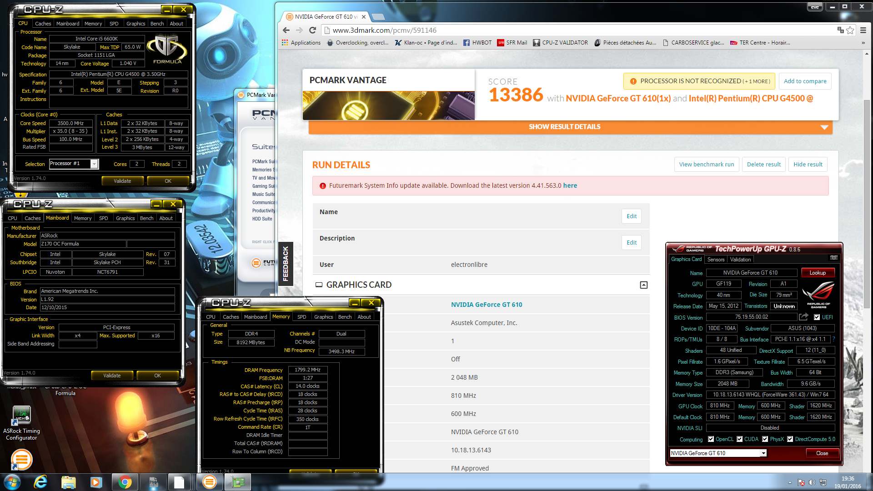
Task: Open the TER Centre bookmark
Action: (760, 43)
